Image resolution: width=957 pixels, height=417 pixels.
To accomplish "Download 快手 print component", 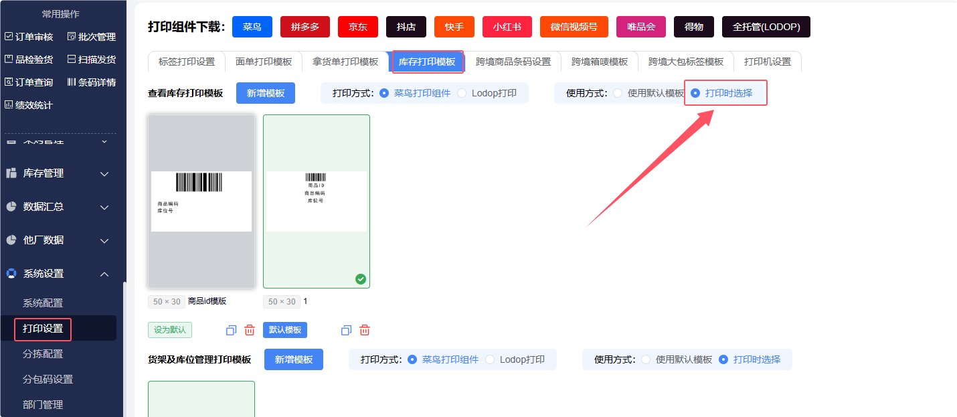I will 454,27.
